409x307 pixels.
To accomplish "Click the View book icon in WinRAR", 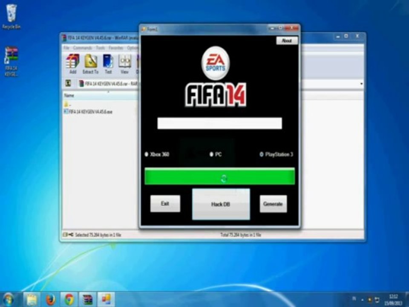I will click(x=125, y=64).
